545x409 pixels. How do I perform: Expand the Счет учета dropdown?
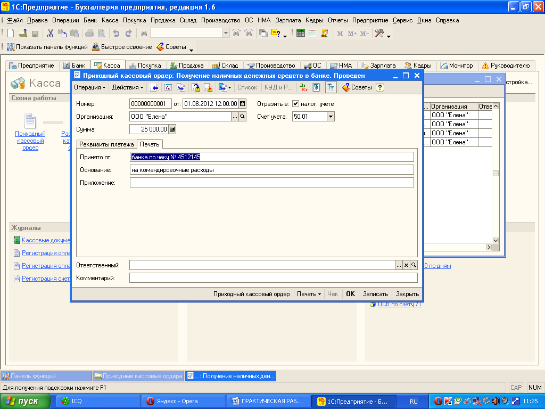(x=331, y=117)
